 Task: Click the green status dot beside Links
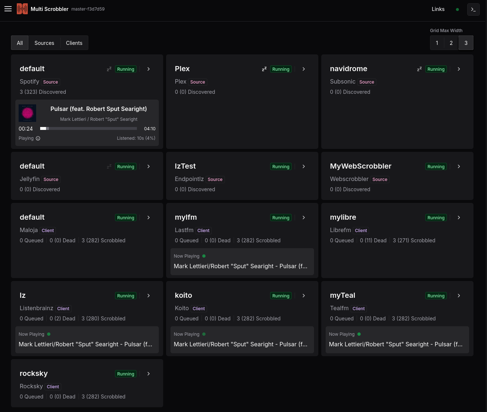point(457,9)
